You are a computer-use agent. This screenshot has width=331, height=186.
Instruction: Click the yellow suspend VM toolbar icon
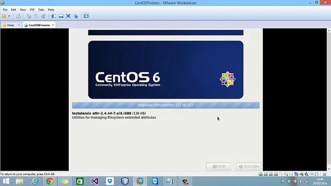click(x=4, y=16)
